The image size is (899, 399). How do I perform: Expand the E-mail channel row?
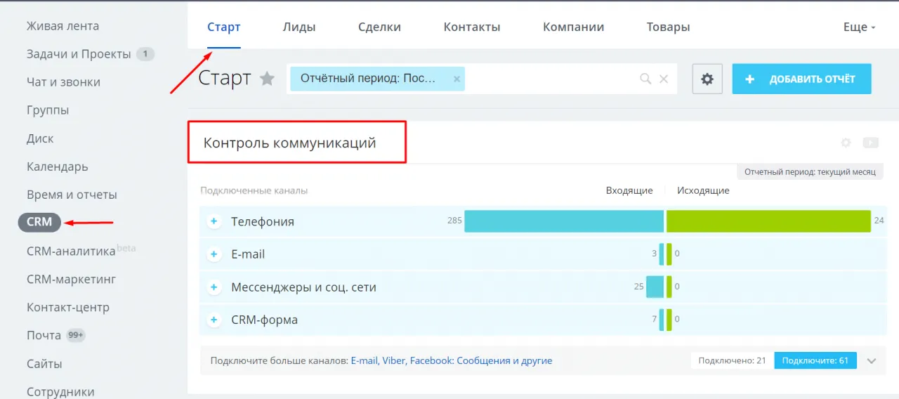tap(214, 254)
